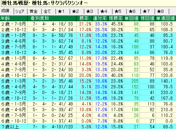Click the 連対率 column header
This screenshot has height=129, width=176.
(100, 18)
